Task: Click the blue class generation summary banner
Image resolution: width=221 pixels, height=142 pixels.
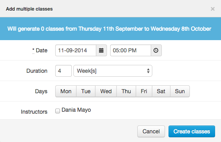Action: click(x=110, y=29)
